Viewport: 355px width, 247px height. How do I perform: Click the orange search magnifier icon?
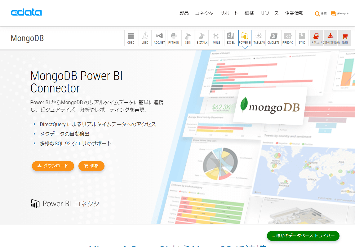(x=317, y=14)
